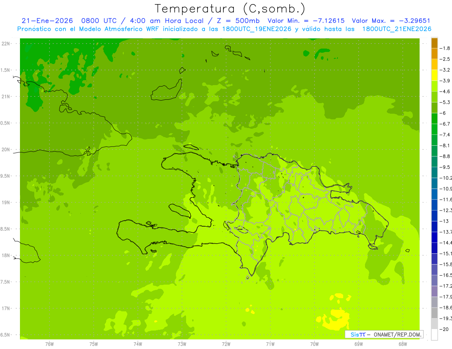Click the "21N" latitude axis label
Screen dimensions: 452x349
tap(6, 96)
